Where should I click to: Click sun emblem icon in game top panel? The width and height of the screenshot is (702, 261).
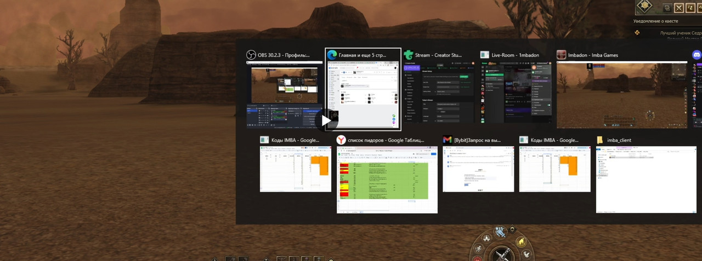pos(645,6)
